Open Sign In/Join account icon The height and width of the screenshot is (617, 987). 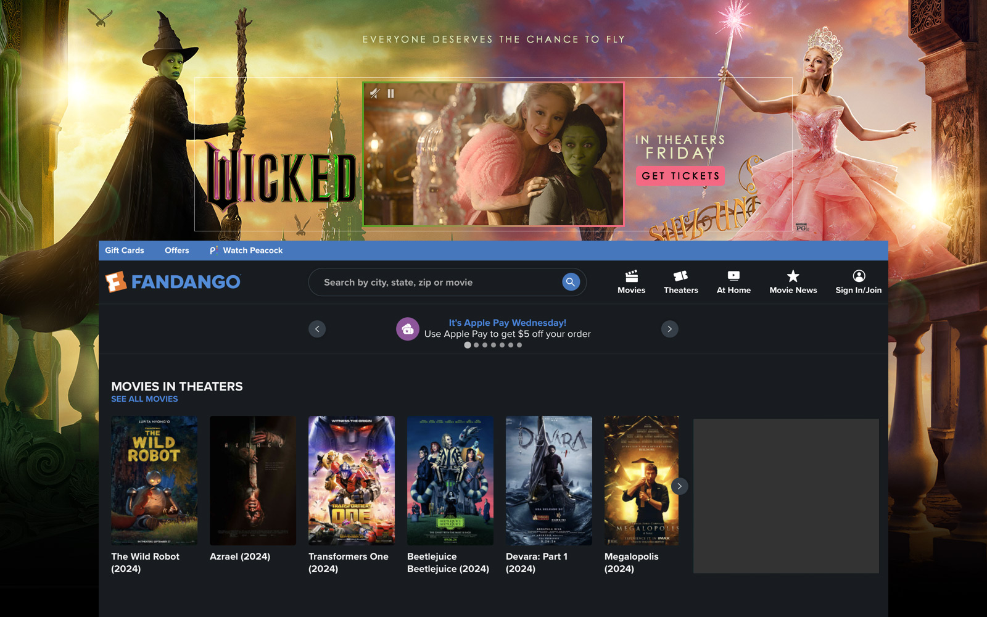[x=858, y=282]
